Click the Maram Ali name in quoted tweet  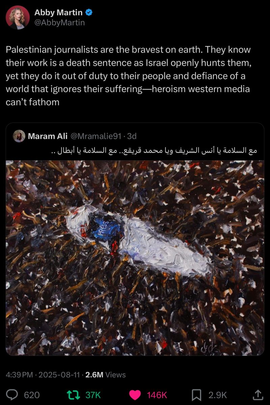[x=47, y=136]
